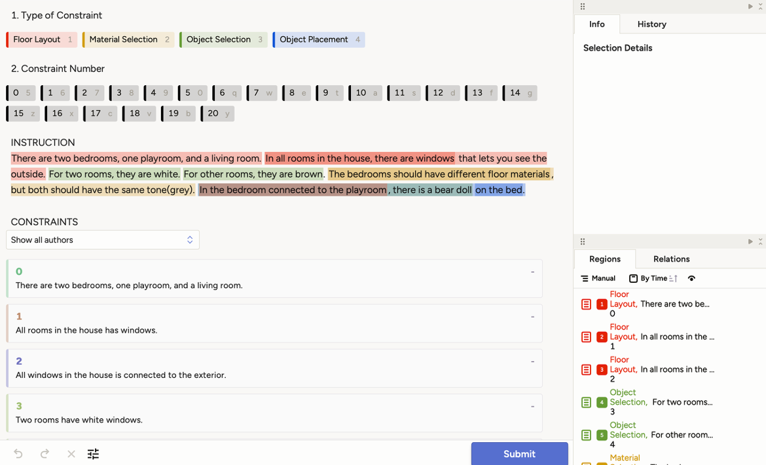Switch to the History tab
This screenshot has height=465, width=766.
pyautogui.click(x=651, y=24)
